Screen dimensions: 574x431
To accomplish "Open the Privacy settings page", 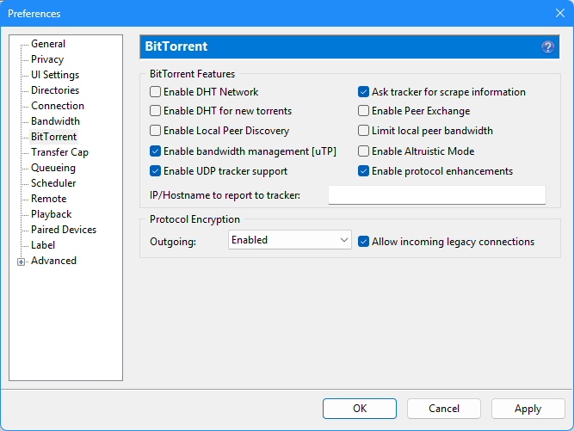I will (47, 59).
